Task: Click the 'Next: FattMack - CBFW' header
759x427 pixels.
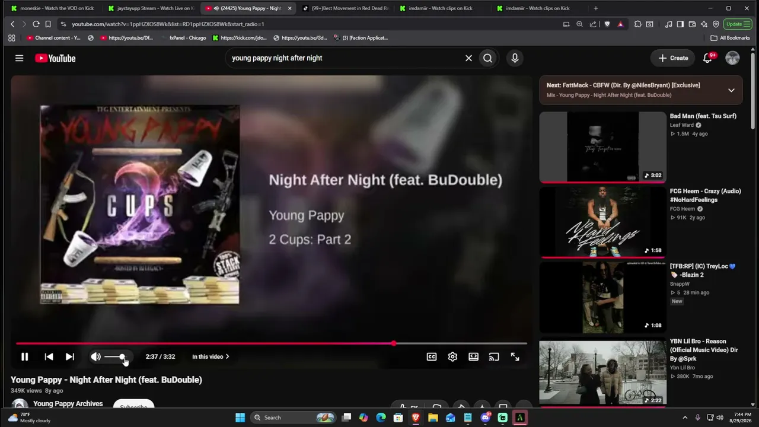Action: (x=623, y=85)
